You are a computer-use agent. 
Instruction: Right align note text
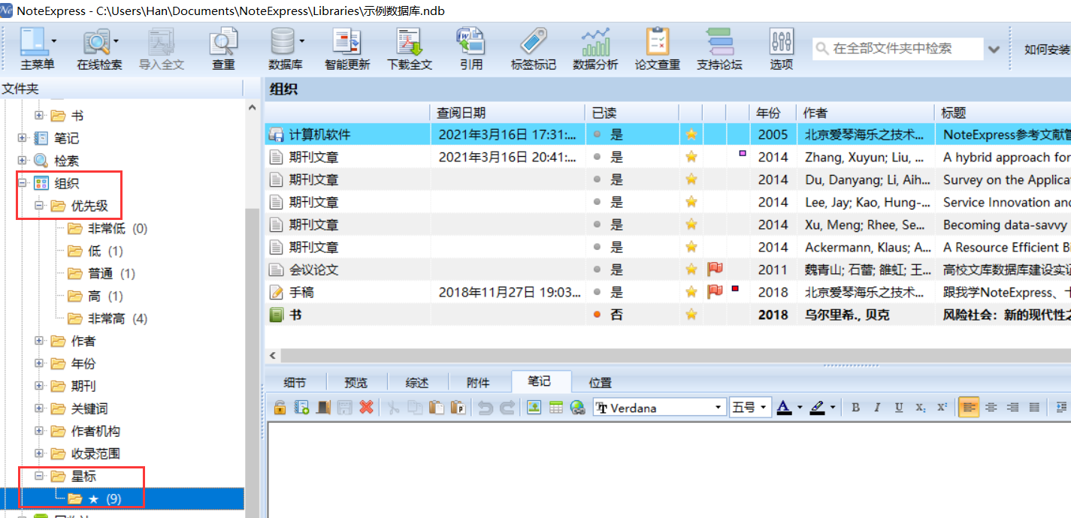click(1012, 408)
